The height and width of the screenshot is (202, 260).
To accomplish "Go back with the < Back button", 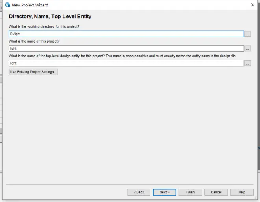I will pyautogui.click(x=139, y=192).
